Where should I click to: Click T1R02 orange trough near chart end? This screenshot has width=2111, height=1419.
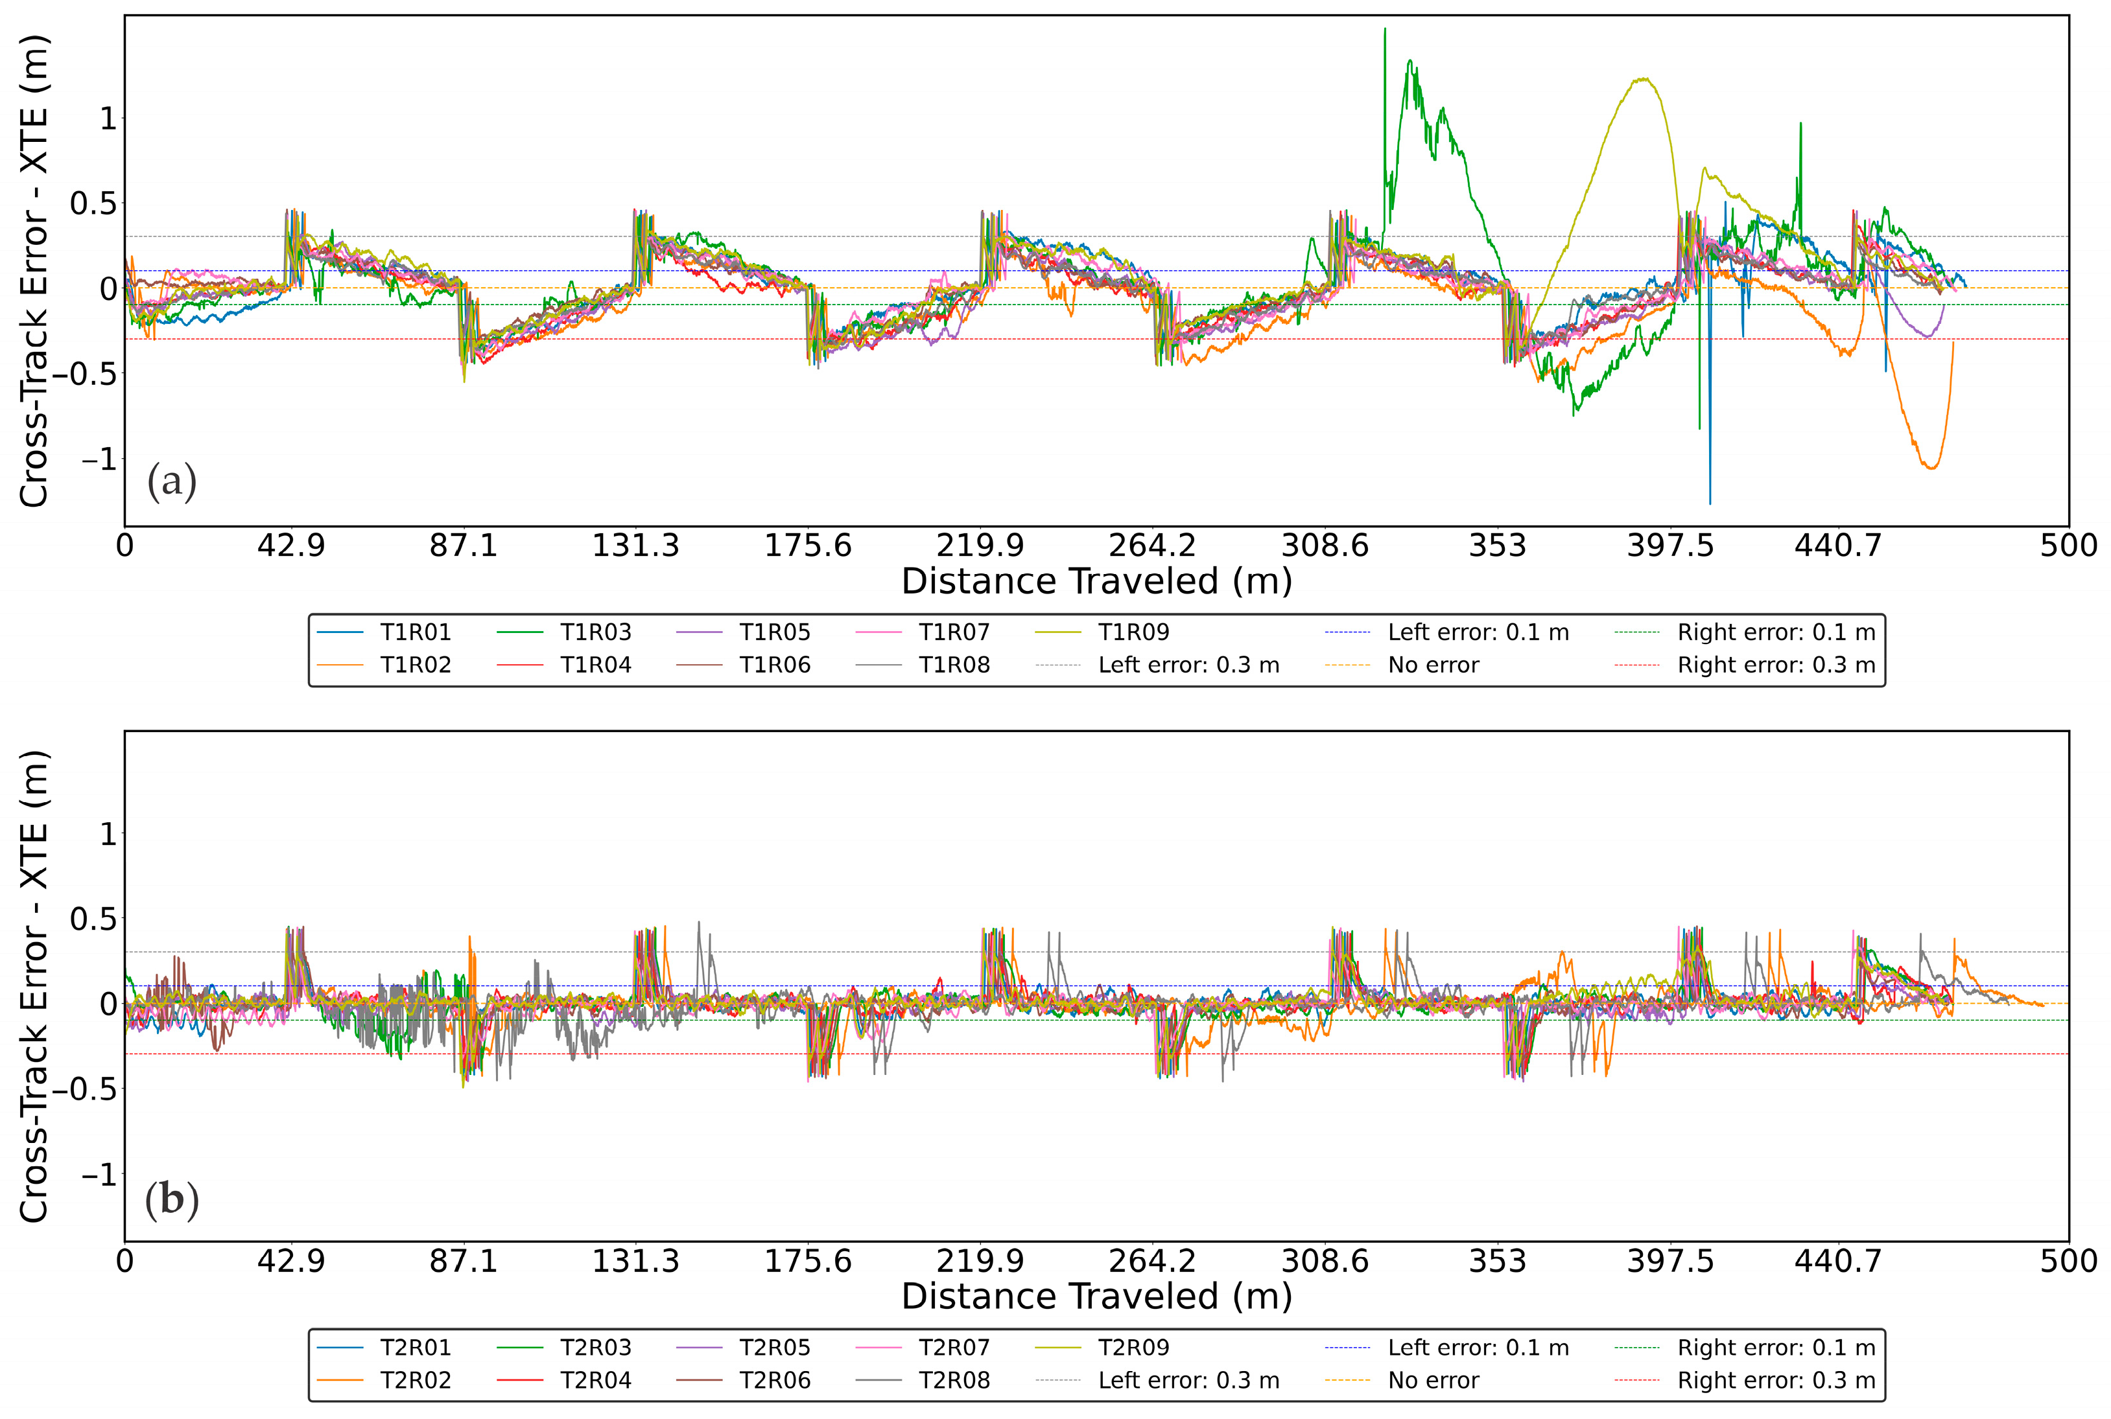[1931, 467]
